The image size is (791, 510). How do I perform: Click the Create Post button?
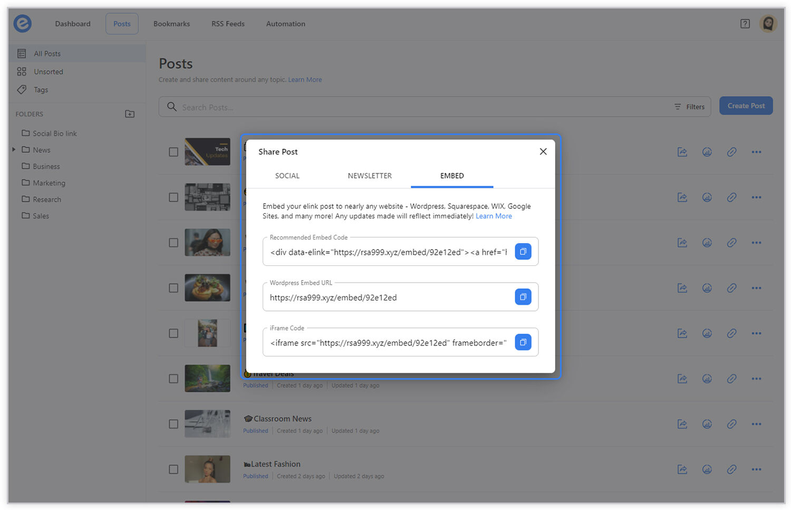[x=746, y=106]
